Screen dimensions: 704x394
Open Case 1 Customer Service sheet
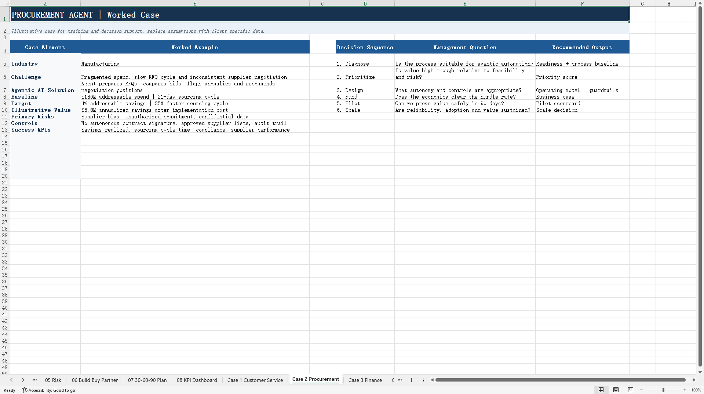(x=255, y=380)
